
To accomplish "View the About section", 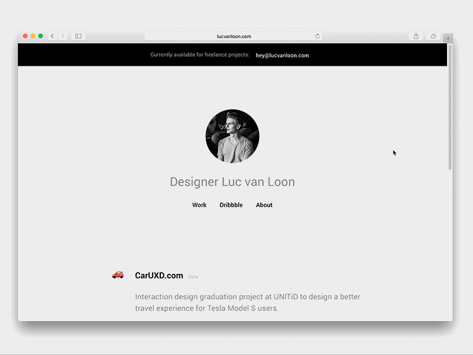I will (x=264, y=205).
